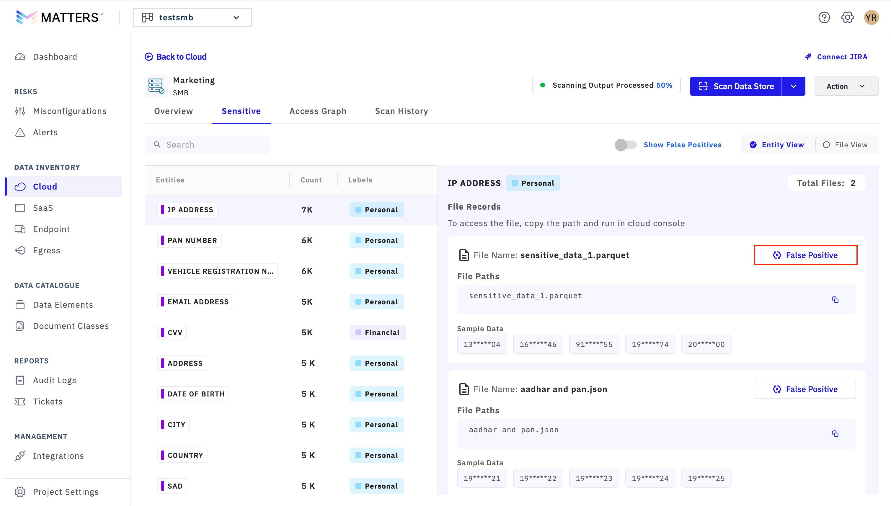Viewport: 891px width, 506px height.
Task: Click Connect JIRA link
Action: (836, 57)
